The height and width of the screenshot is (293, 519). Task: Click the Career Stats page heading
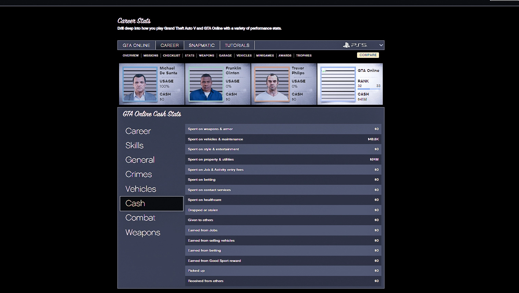(134, 21)
